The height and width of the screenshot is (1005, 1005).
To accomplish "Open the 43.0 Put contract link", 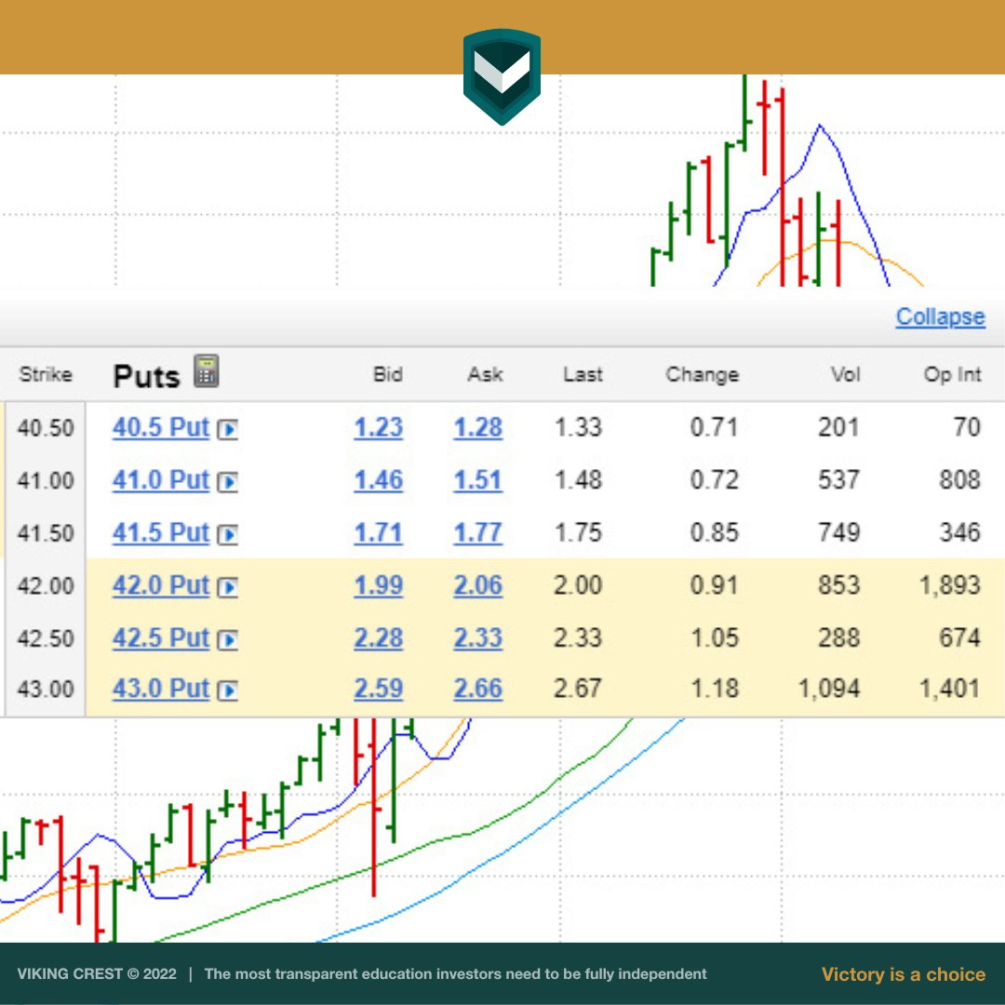I will [x=161, y=689].
